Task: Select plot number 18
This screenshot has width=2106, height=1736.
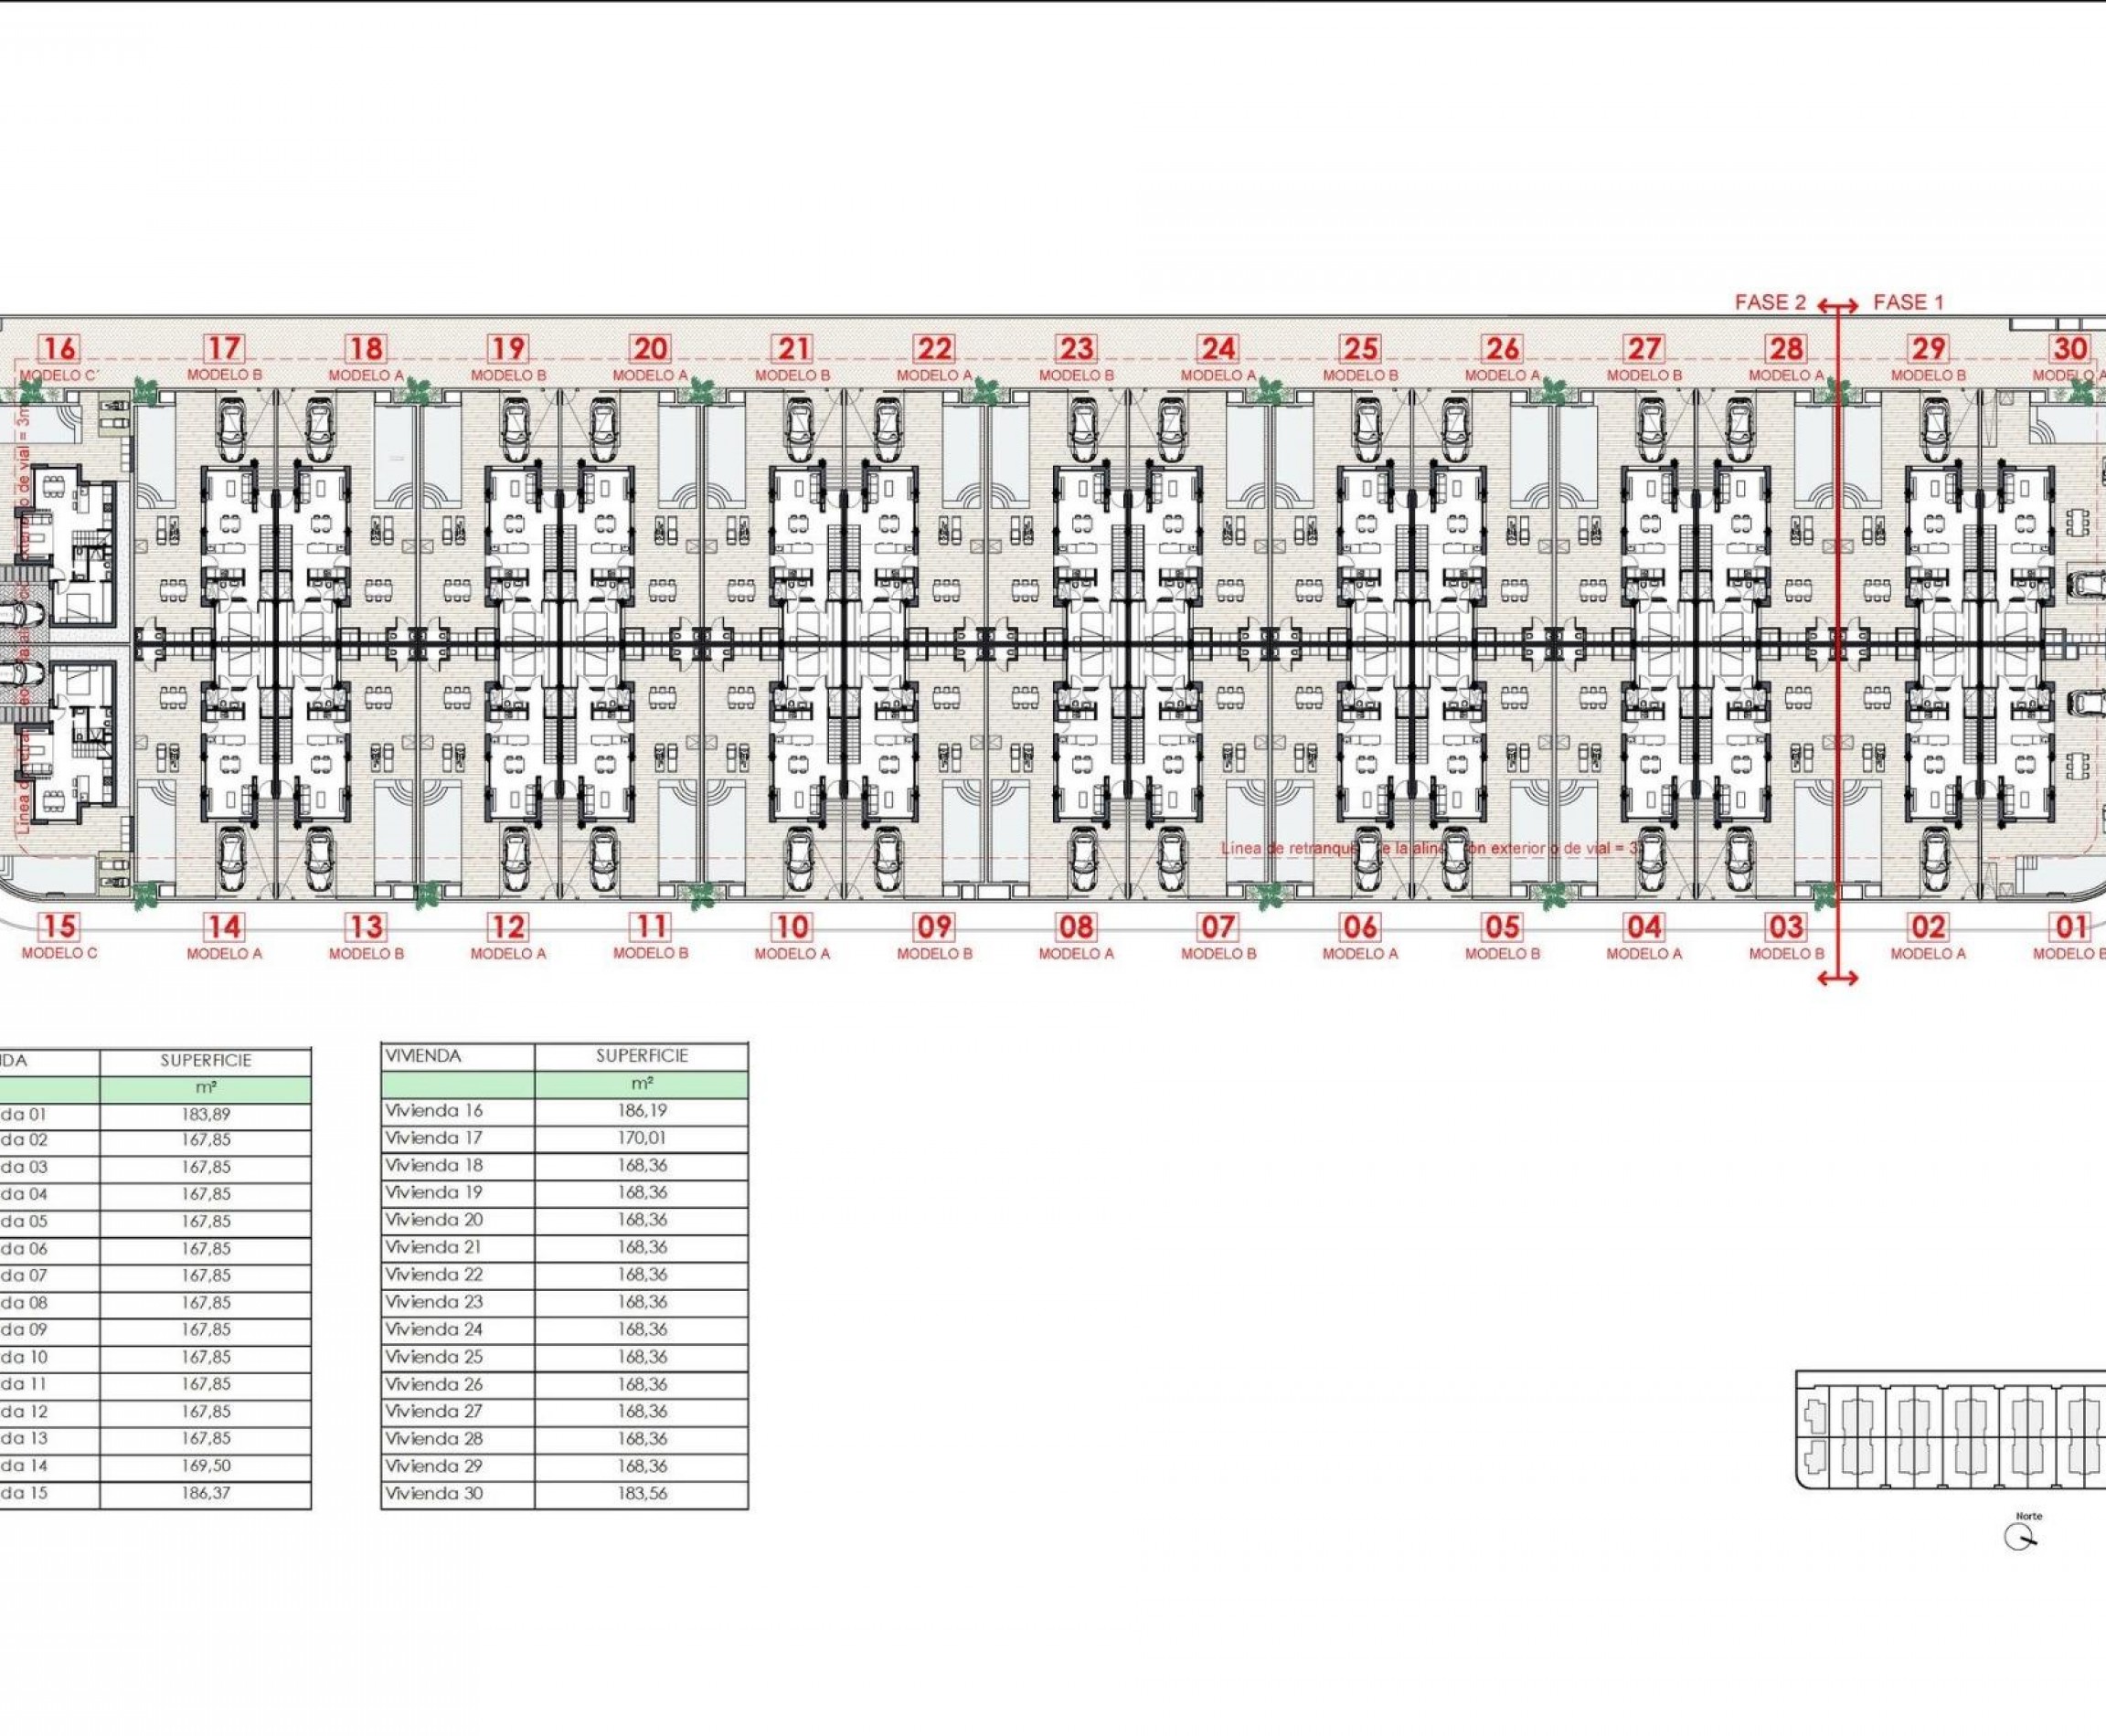Action: point(366,348)
